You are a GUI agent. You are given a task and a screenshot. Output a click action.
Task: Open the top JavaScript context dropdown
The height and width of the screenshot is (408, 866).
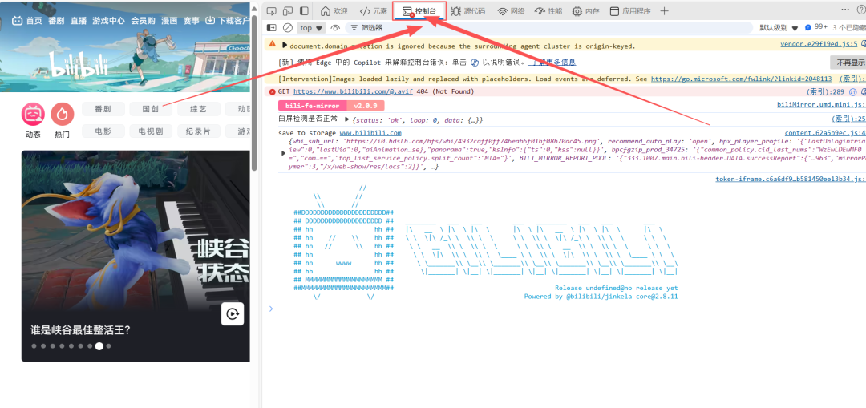(x=311, y=27)
